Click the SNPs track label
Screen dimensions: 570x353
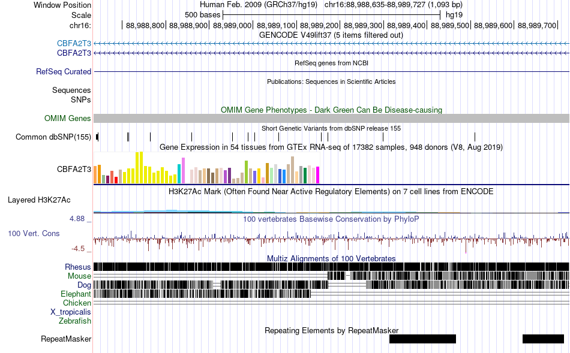point(81,99)
